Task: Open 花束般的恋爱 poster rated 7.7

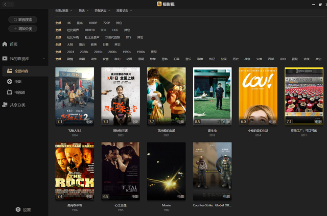Action: point(167,96)
